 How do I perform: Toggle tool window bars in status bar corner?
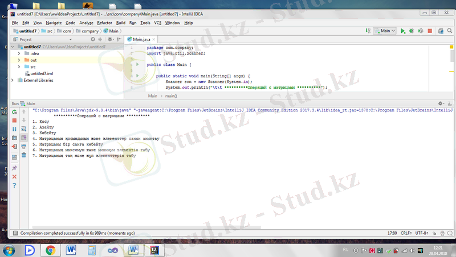pyautogui.click(x=15, y=233)
